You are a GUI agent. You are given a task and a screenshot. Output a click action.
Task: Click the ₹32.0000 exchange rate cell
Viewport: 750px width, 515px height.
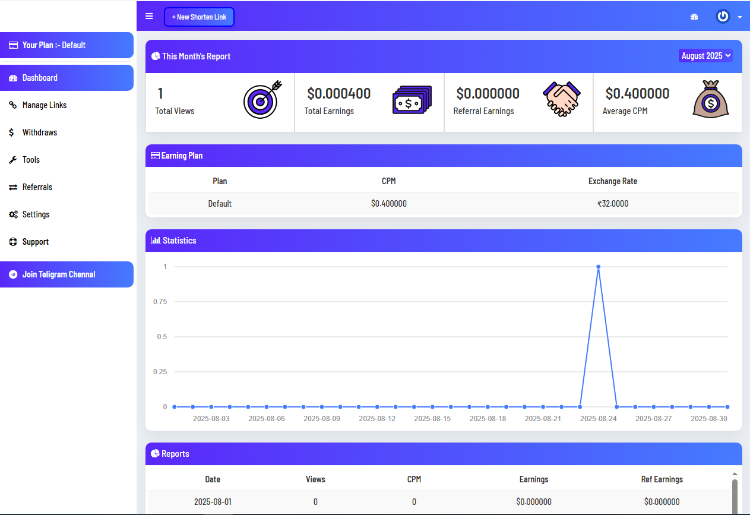(613, 204)
